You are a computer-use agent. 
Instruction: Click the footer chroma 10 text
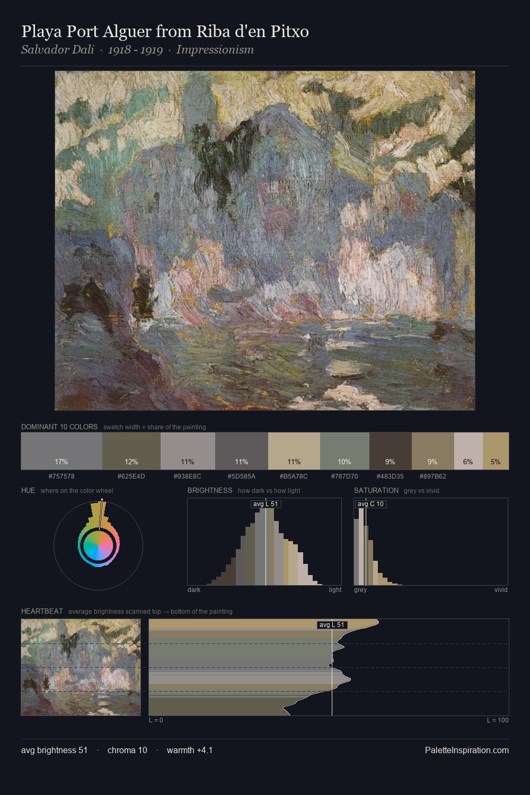click(x=127, y=750)
